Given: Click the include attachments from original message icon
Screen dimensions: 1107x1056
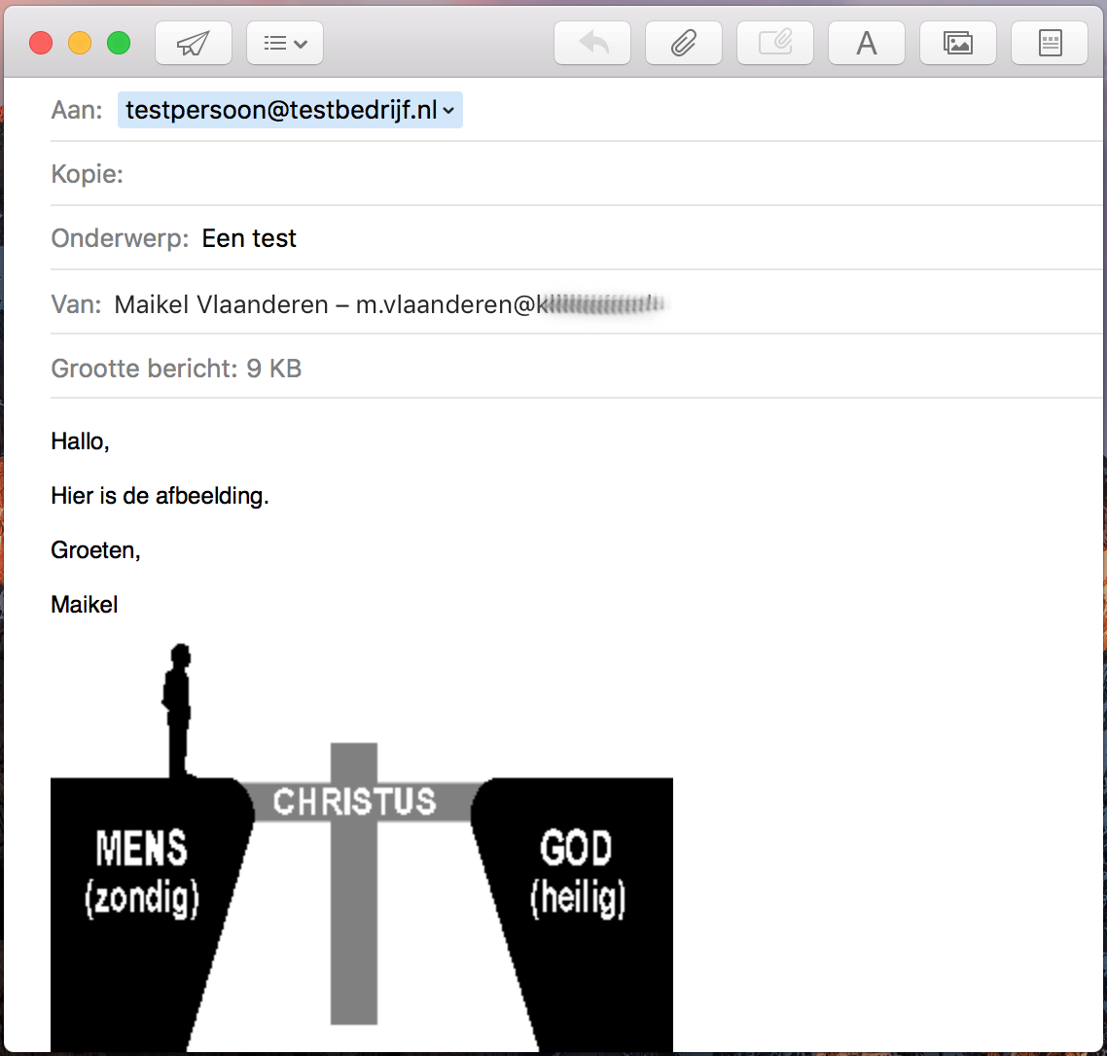Looking at the screenshot, I should pos(775,43).
